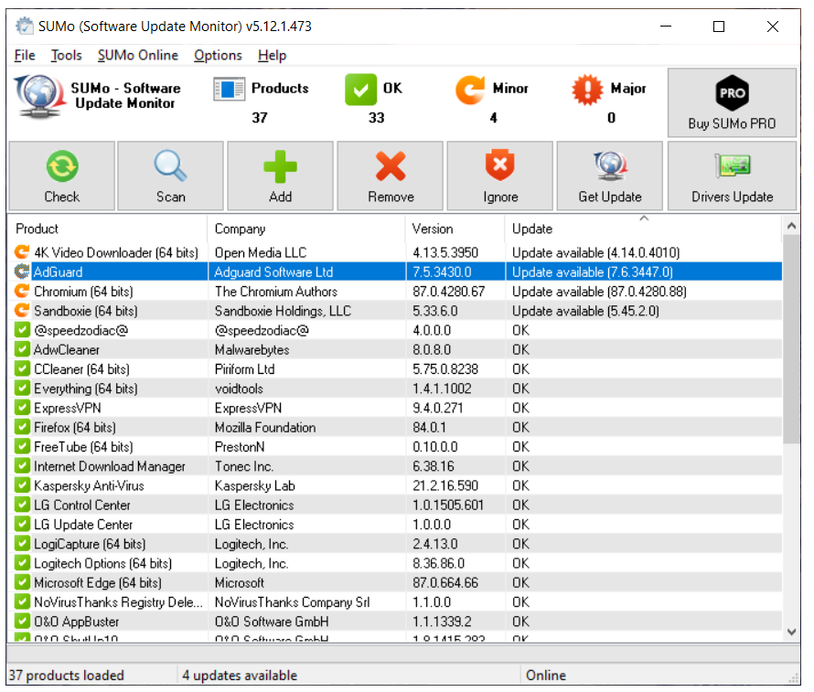Click NoVirusThanks Registry check icon

22,602
